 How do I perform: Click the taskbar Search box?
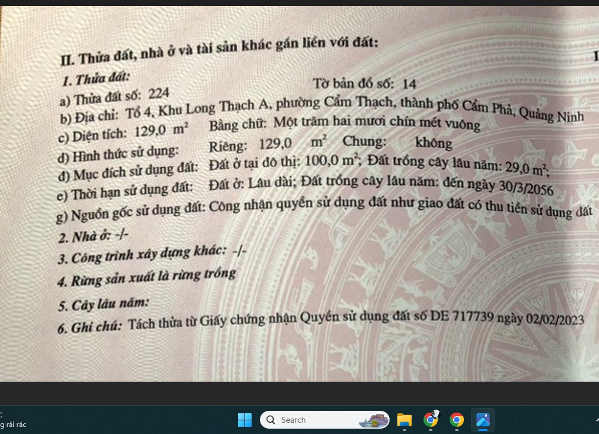pyautogui.click(x=325, y=420)
